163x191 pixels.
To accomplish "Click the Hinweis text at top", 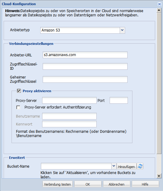I will (x=74, y=13).
